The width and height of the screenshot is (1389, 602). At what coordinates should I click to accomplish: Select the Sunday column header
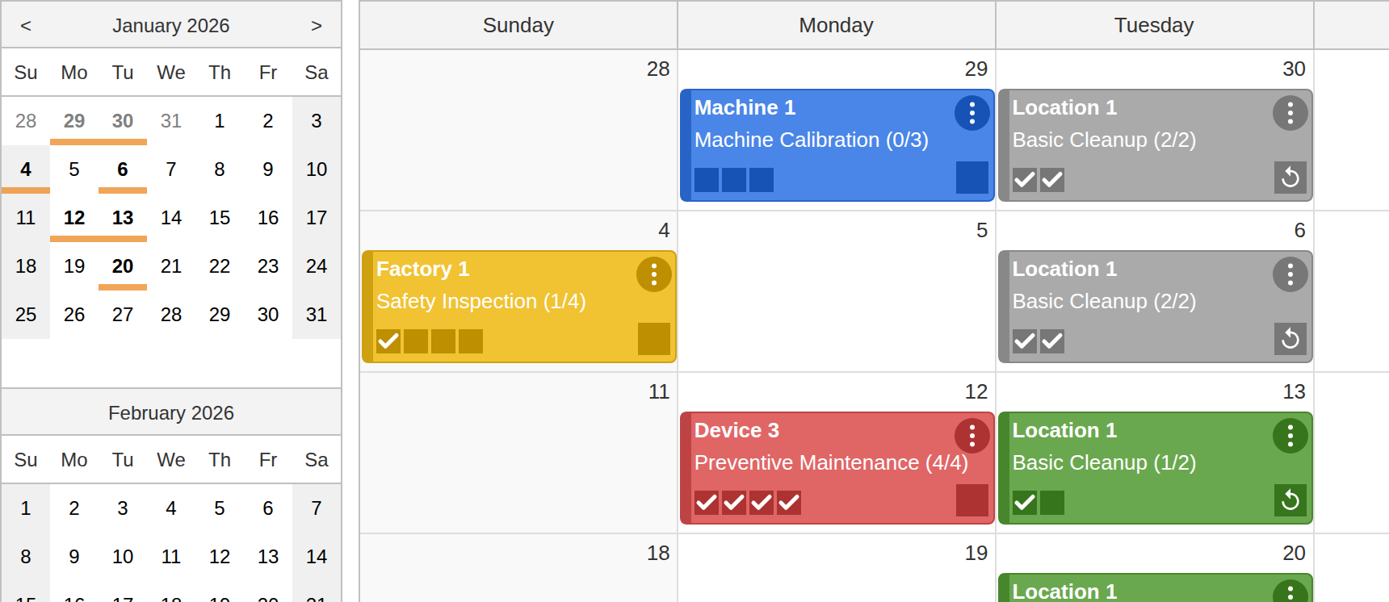[x=518, y=25]
